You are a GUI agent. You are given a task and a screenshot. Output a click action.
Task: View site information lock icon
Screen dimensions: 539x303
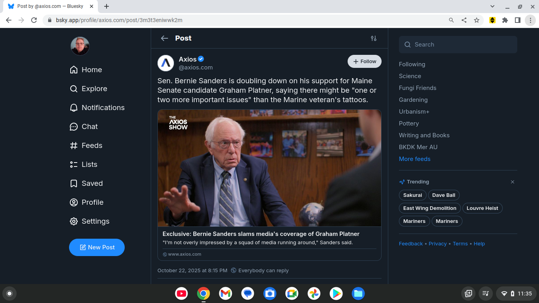pyautogui.click(x=49, y=20)
